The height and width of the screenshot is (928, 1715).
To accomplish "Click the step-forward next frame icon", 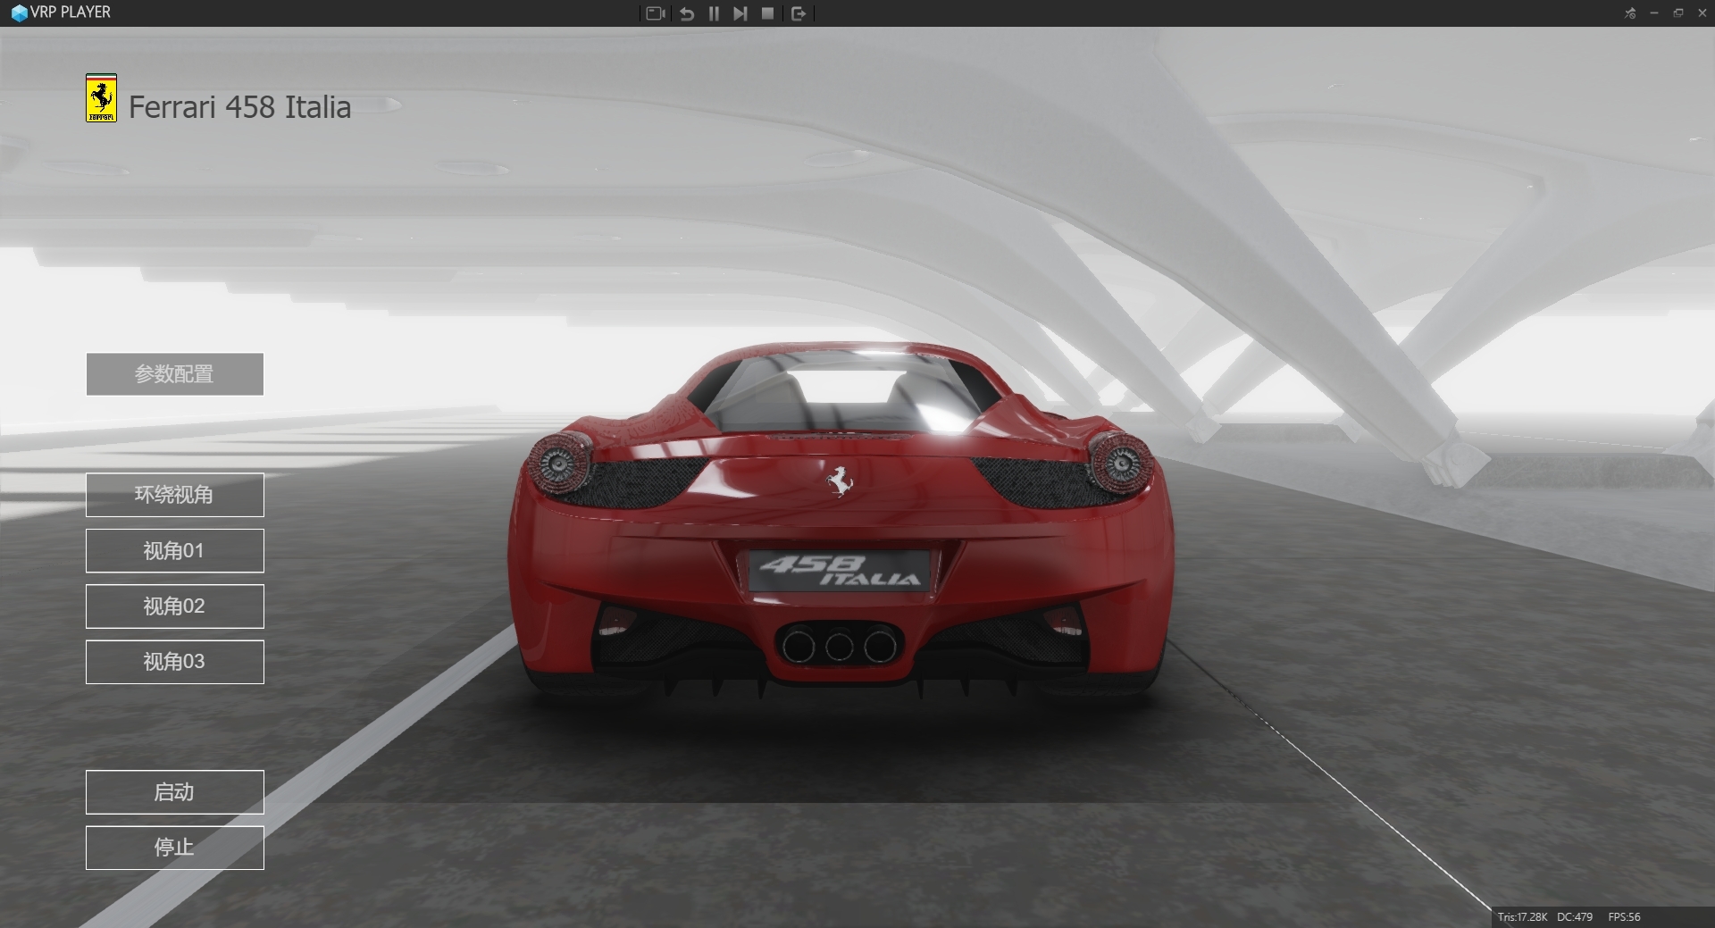I will click(x=740, y=13).
